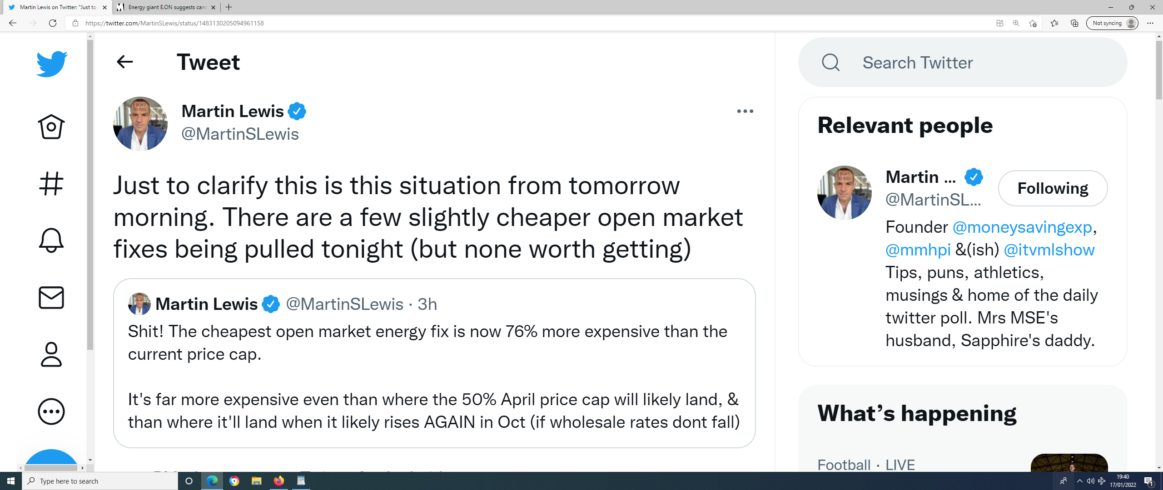Image resolution: width=1163 pixels, height=490 pixels.
Task: Click the page vertical scrollbar thumb
Action: coord(1159,70)
